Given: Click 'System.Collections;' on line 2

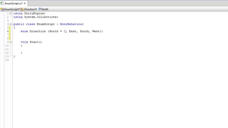Looking at the screenshot, I should click(x=41, y=17).
